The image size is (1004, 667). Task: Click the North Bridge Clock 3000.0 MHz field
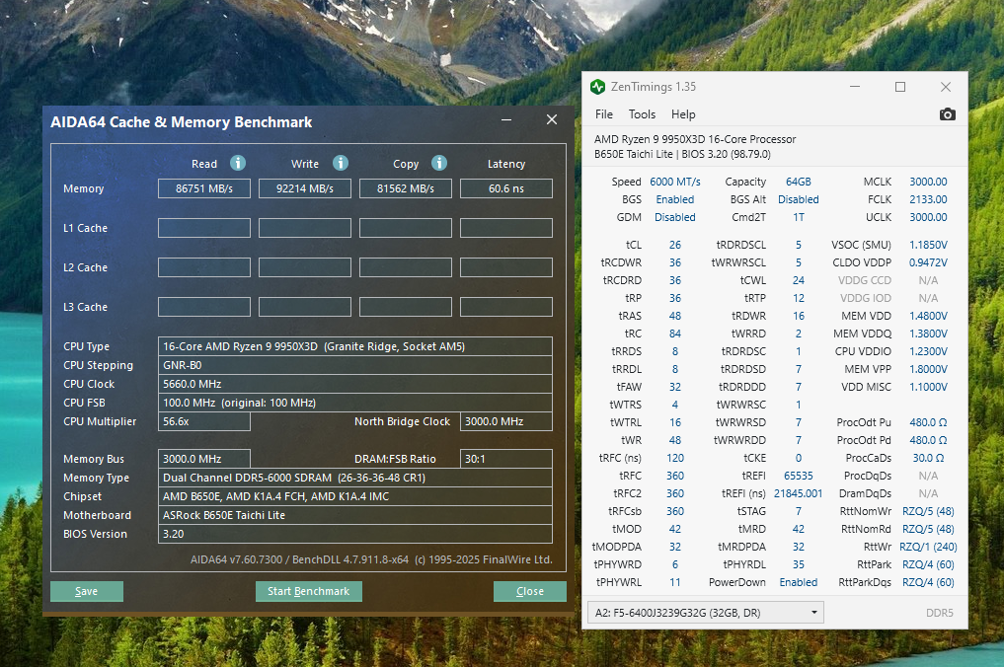click(506, 421)
